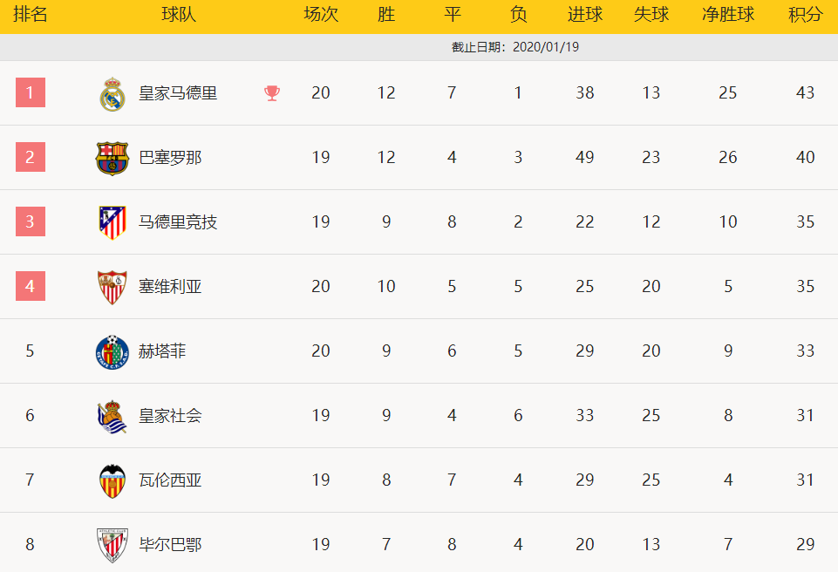
Task: Select the 进球 column header
Action: [x=584, y=15]
